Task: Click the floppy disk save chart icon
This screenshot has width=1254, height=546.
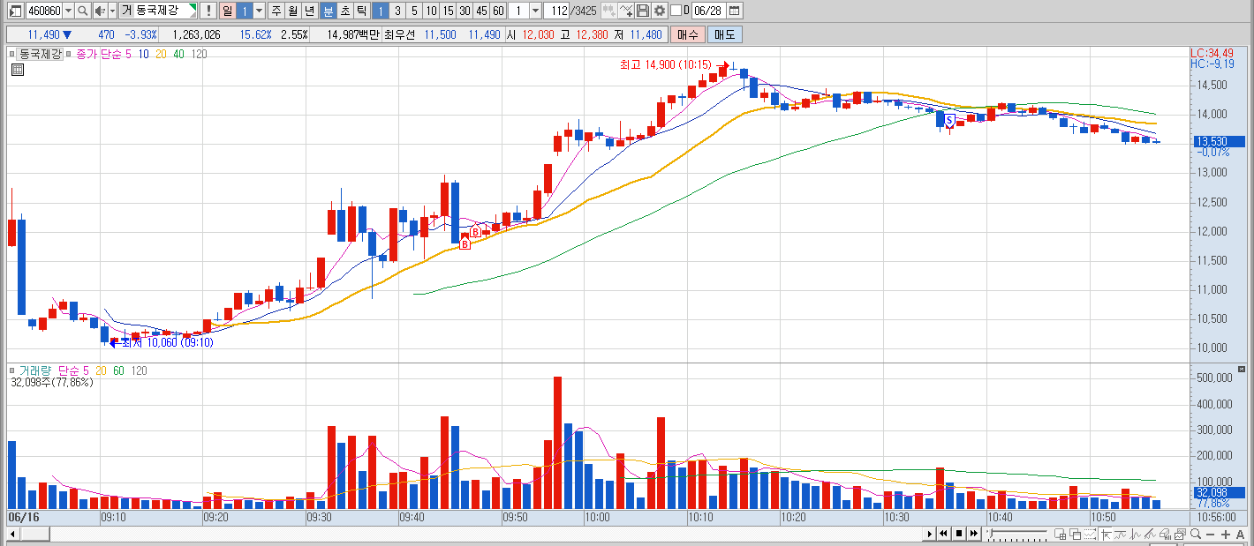Action: click(643, 11)
